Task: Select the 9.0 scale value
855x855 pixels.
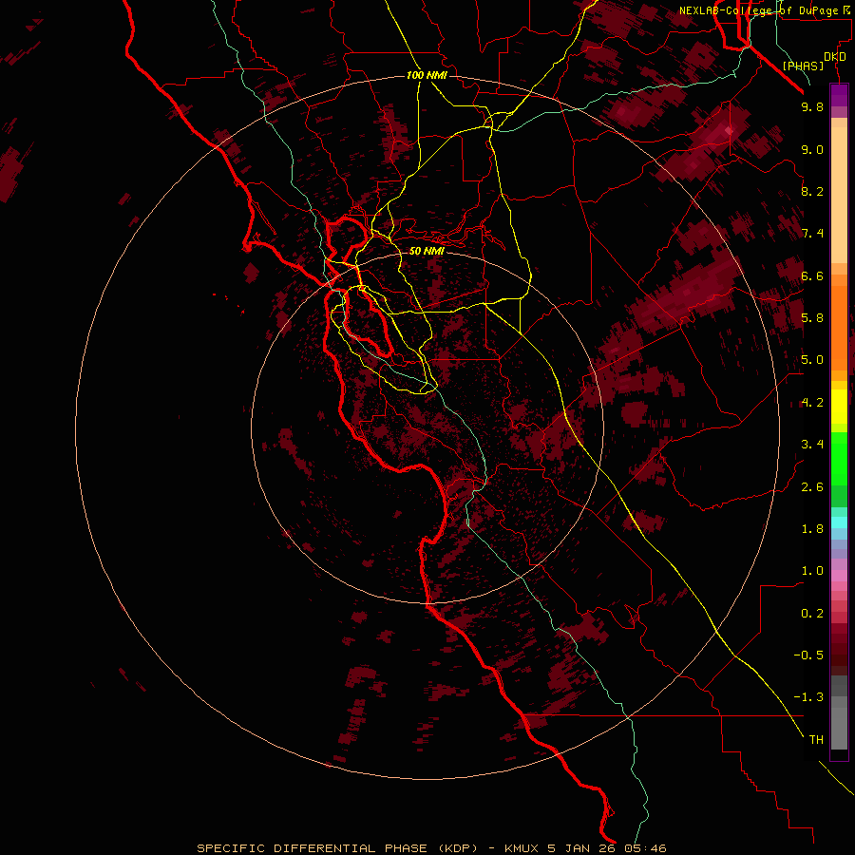Action: [812, 149]
